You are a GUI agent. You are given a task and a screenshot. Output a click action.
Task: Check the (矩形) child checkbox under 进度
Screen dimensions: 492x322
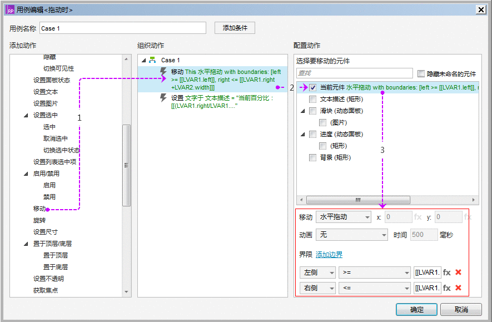[322, 146]
